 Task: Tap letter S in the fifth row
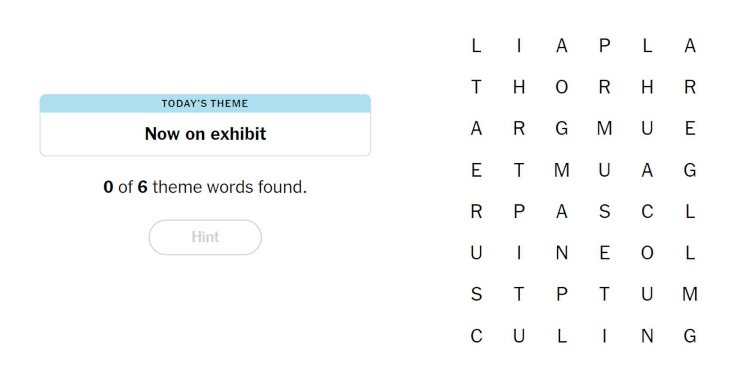604,211
